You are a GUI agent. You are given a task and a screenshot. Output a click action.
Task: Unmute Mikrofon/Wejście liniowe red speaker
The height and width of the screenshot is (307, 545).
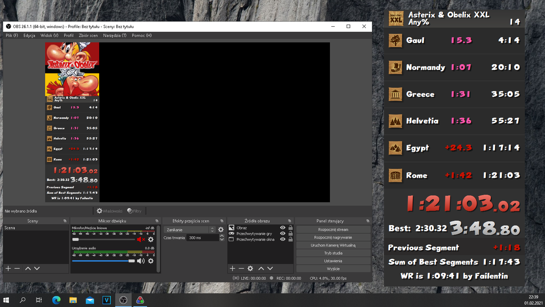click(x=141, y=239)
